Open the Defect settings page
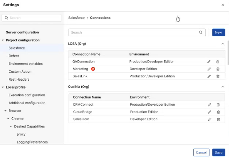The width and height of the screenshot is (229, 158). [x=14, y=56]
